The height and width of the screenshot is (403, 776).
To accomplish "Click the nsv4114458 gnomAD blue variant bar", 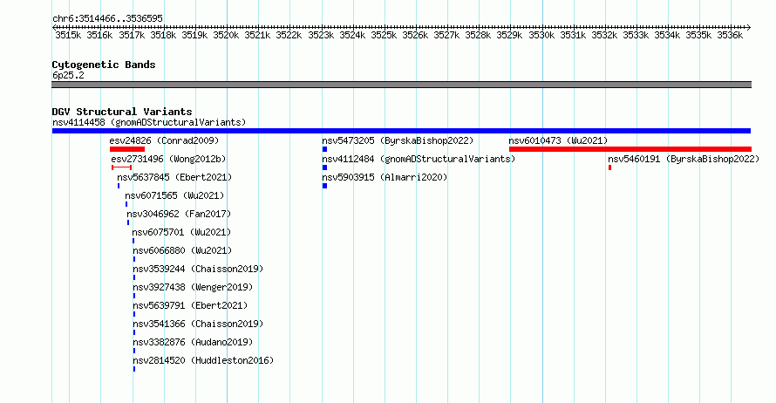I will pos(401,131).
